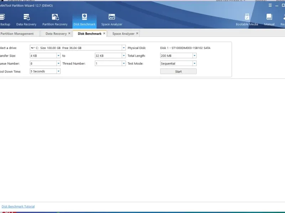Screen dimensions: 285x213
Task: Minimize the Partition Wizard window
Action: click(x=277, y=6)
